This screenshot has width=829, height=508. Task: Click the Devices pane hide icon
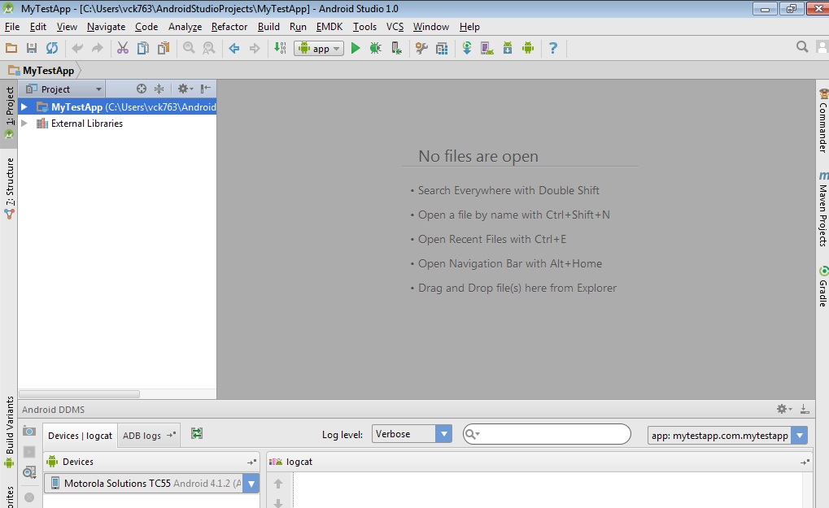(x=251, y=462)
